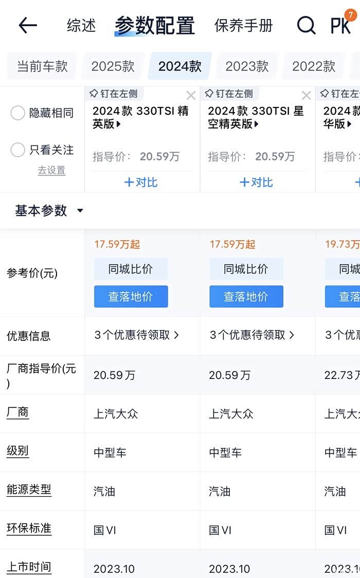Open search with the magnifier icon
Viewport: 360px width, 578px height.
pyautogui.click(x=306, y=25)
